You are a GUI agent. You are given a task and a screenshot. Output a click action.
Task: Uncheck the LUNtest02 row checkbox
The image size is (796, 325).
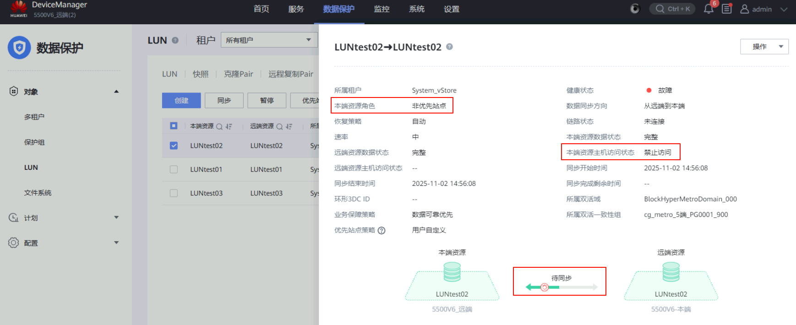174,146
